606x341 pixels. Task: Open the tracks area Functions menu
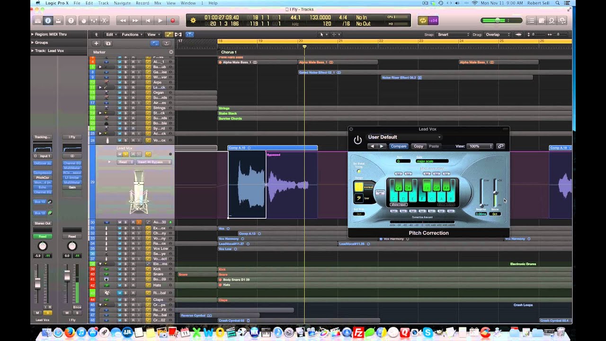point(132,35)
